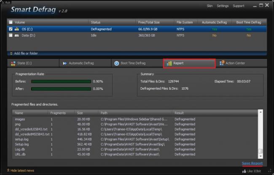Click the Boot Time Defrag column header
The image size is (274, 175).
click(x=249, y=22)
